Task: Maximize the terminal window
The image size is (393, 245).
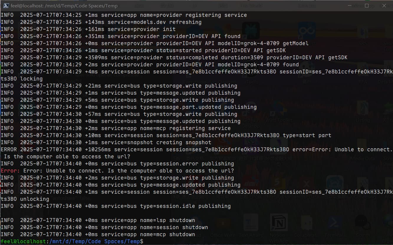Action: 367,6
